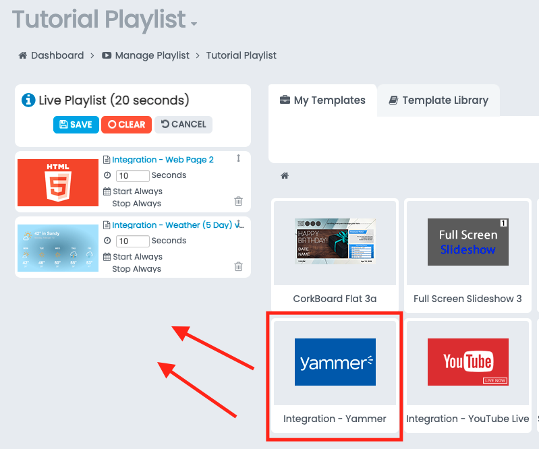Click the templates home folder icon
Viewport: 539px width, 449px height.
(x=285, y=176)
